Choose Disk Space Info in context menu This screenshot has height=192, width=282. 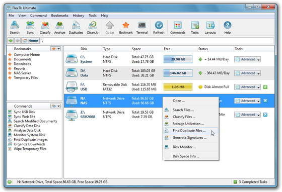click(191, 156)
